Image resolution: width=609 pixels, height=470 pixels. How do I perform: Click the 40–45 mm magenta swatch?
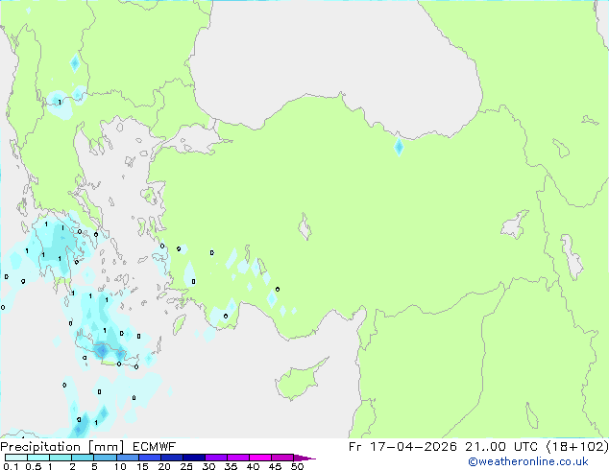click(x=260, y=458)
